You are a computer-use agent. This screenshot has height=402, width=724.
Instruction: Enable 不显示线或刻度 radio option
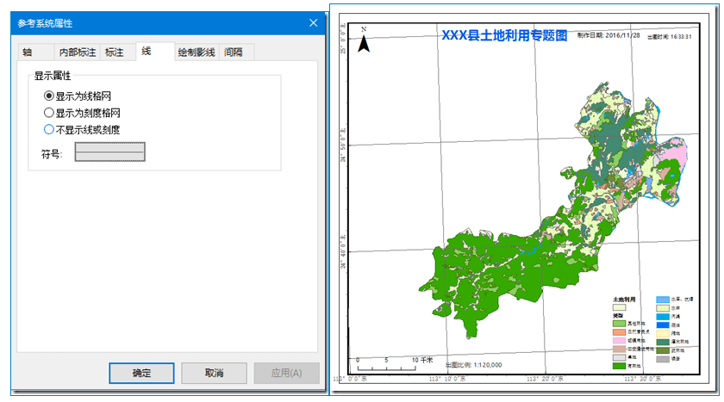(x=49, y=130)
